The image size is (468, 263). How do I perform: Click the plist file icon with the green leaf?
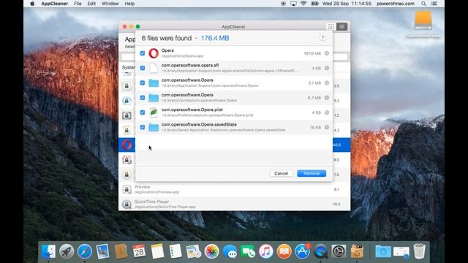click(x=154, y=113)
